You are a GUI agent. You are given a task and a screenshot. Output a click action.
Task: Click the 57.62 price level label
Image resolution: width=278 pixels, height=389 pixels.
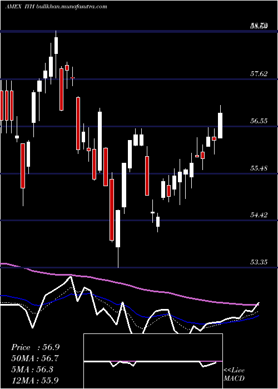pos(259,74)
